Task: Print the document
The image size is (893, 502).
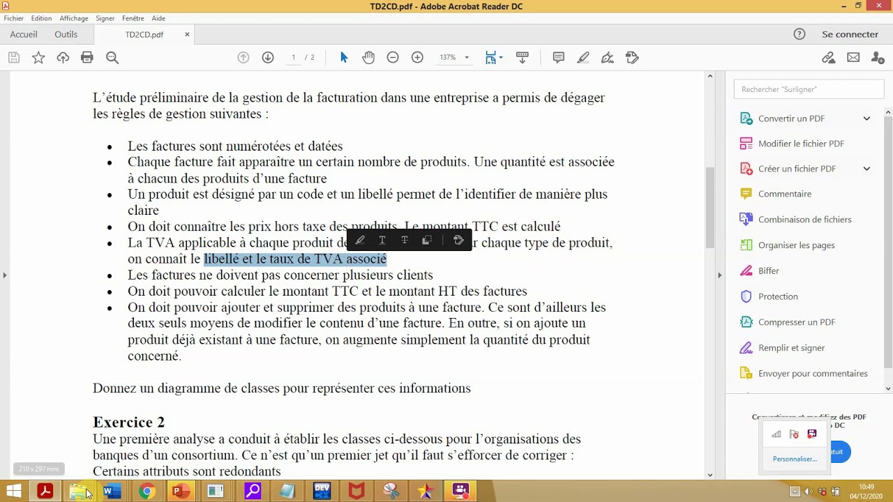Action: pos(87,58)
